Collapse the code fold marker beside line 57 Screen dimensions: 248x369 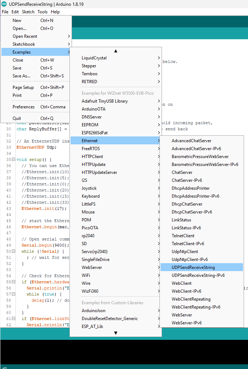click(13, 294)
